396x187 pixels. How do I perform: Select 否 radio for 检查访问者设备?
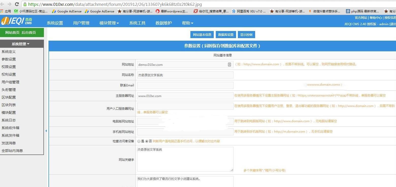point(147,141)
